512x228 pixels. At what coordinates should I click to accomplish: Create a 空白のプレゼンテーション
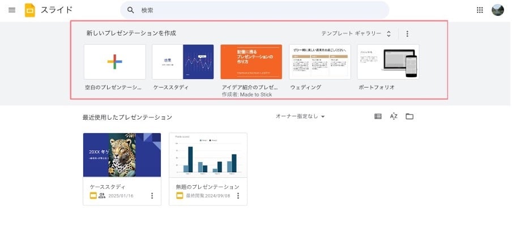click(x=114, y=62)
